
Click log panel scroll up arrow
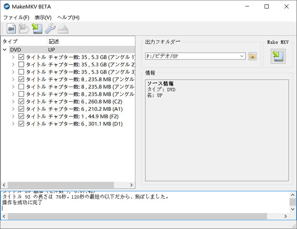(292, 195)
